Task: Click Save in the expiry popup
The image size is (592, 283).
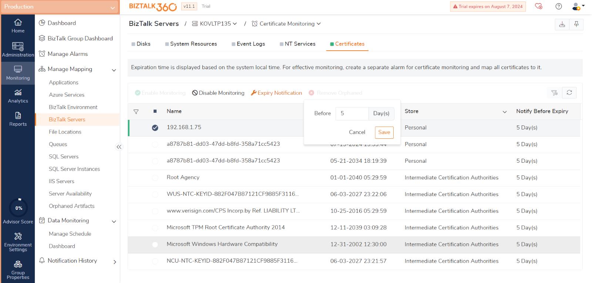Action: coord(384,132)
